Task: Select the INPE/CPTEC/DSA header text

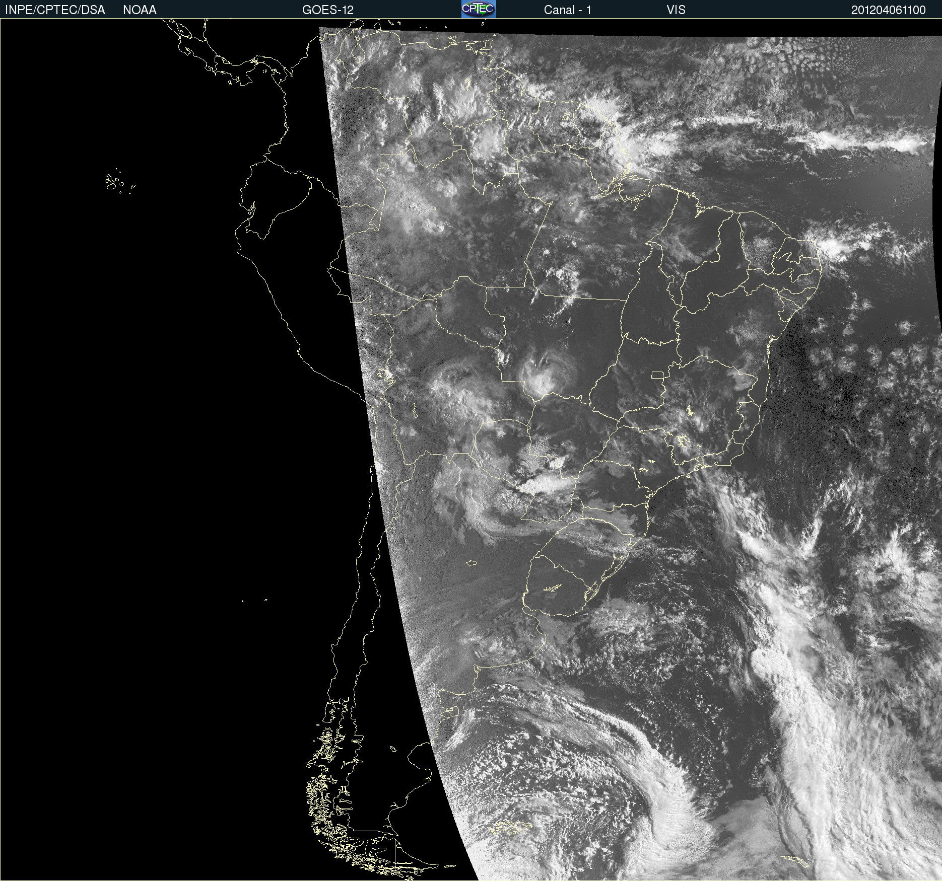Action: coord(55,10)
